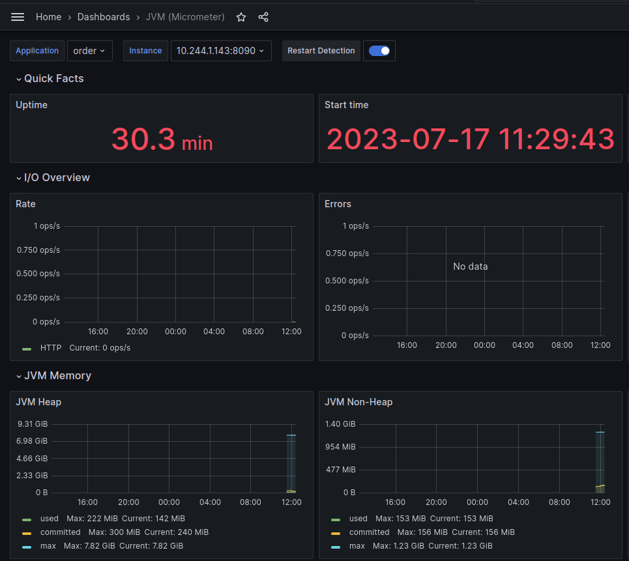Open the Errors panel title menu
The image size is (629, 561).
point(338,204)
